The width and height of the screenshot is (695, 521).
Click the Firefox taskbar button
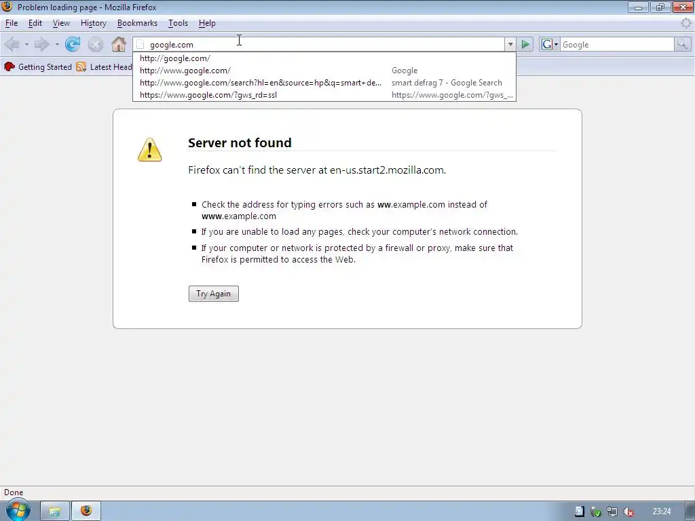(86, 512)
